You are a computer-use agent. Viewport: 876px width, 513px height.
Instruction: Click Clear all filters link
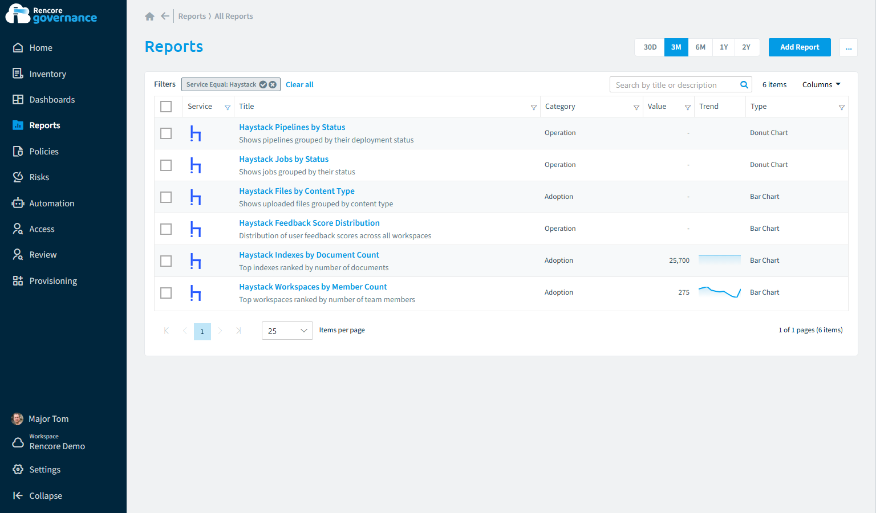coord(299,84)
